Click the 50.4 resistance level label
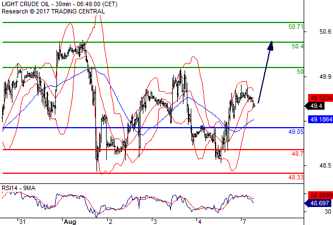Image resolution: width=333 pixels, height=225 pixels. tap(297, 46)
